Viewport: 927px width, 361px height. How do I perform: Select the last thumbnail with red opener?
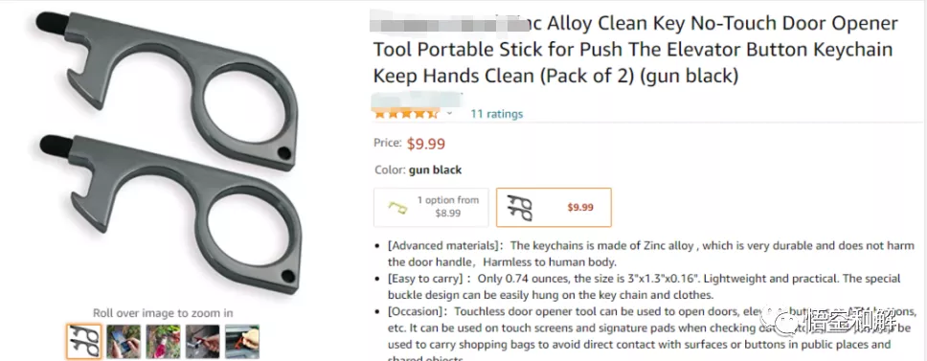242,342
